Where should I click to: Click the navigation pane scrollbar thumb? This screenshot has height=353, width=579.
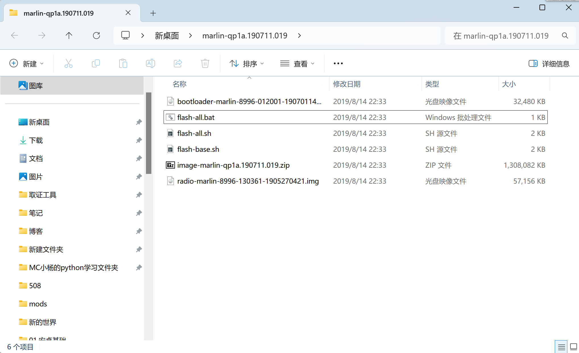149,133
